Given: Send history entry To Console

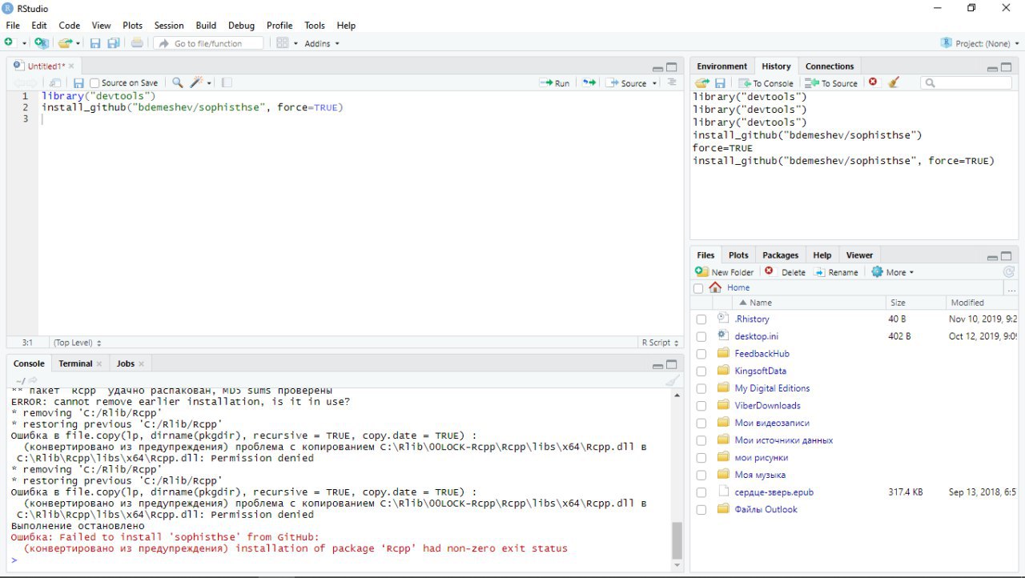Looking at the screenshot, I should [766, 83].
